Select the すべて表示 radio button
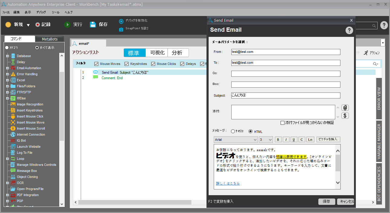 tap(37, 48)
